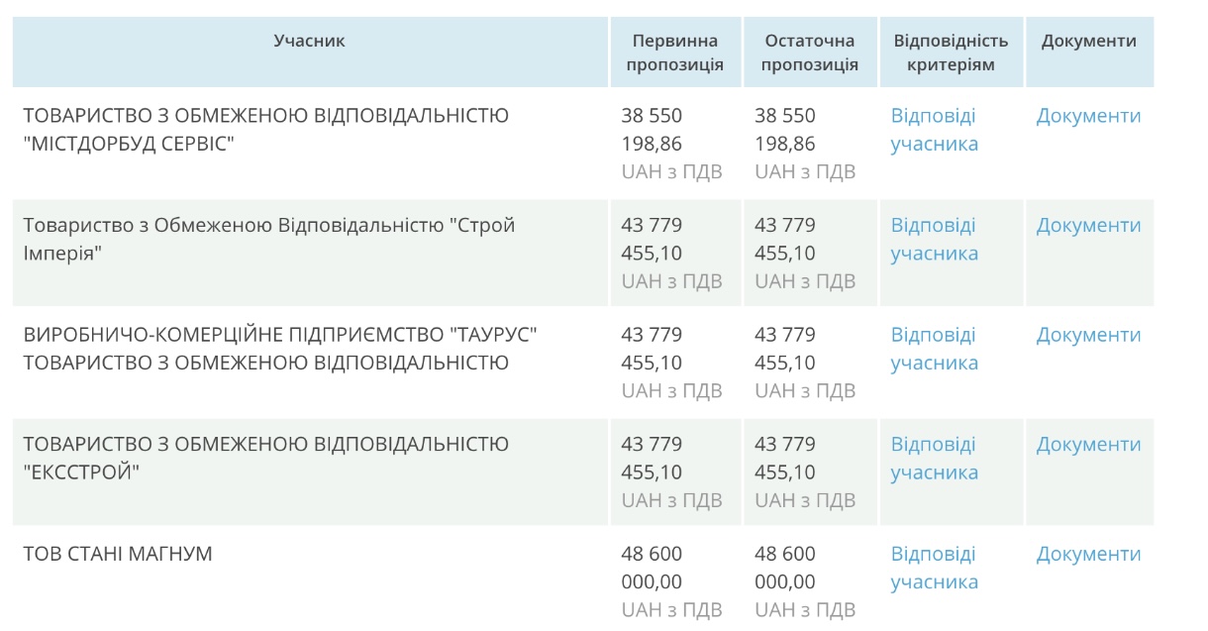Viewport: 1208px width, 631px height.
Task: Click Відповіді учасника for Строй Імперія
Action: point(934,240)
